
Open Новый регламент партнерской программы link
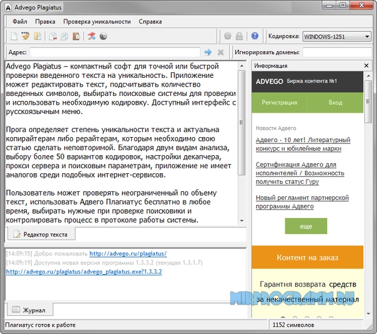(x=302, y=202)
